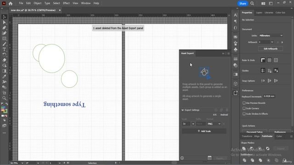Click the iOS preset link
294x165 pixels.
coord(215,115)
